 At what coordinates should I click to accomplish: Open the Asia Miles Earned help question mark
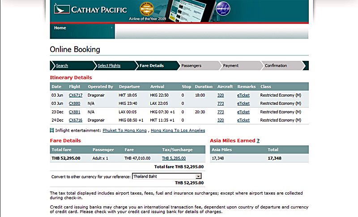(x=258, y=141)
